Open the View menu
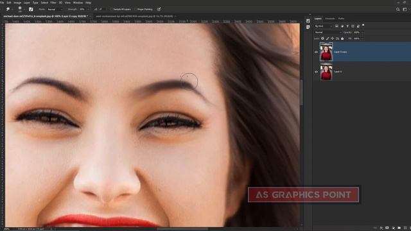This screenshot has width=411, height=231. click(67, 3)
